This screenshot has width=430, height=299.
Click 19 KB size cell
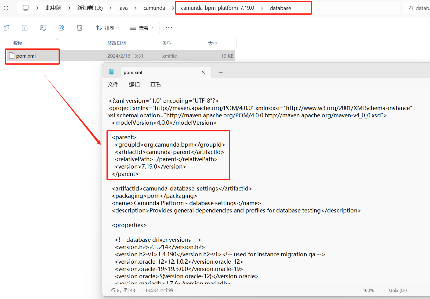[227, 56]
